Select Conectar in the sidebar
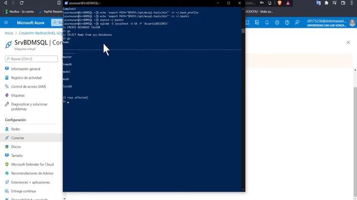The width and height of the screenshot is (357, 200). [x=31, y=138]
